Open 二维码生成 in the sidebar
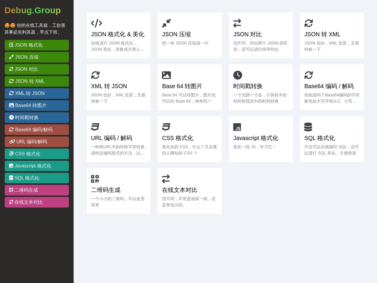This screenshot has width=377, height=283. pos(37,190)
